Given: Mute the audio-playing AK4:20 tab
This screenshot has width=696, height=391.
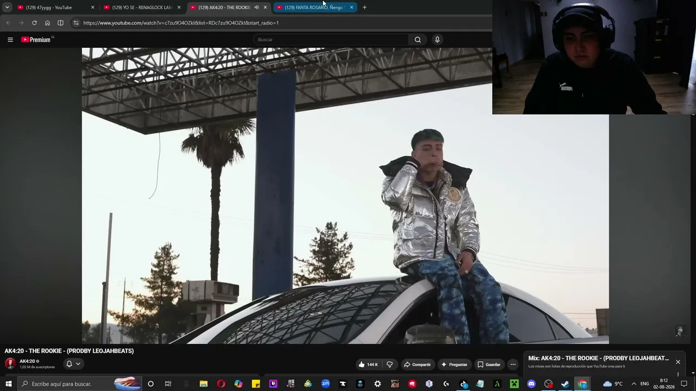Looking at the screenshot, I should 256,8.
